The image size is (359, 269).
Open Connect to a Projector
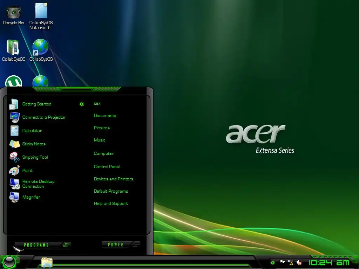tap(44, 117)
